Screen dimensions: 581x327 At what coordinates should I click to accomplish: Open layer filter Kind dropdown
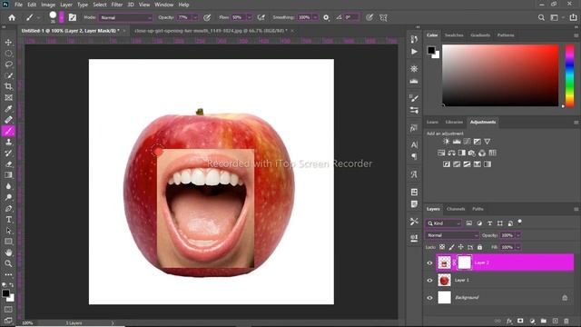point(443,223)
